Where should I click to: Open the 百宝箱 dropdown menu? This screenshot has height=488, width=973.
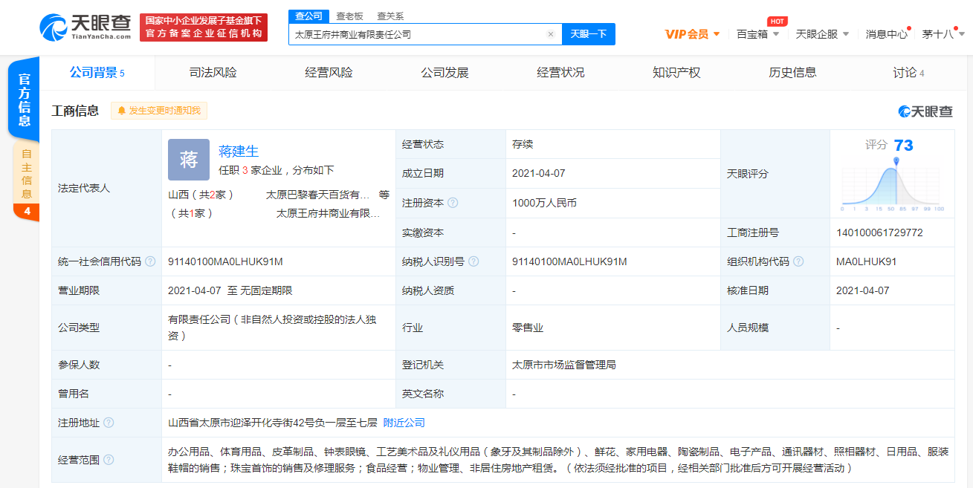click(757, 34)
